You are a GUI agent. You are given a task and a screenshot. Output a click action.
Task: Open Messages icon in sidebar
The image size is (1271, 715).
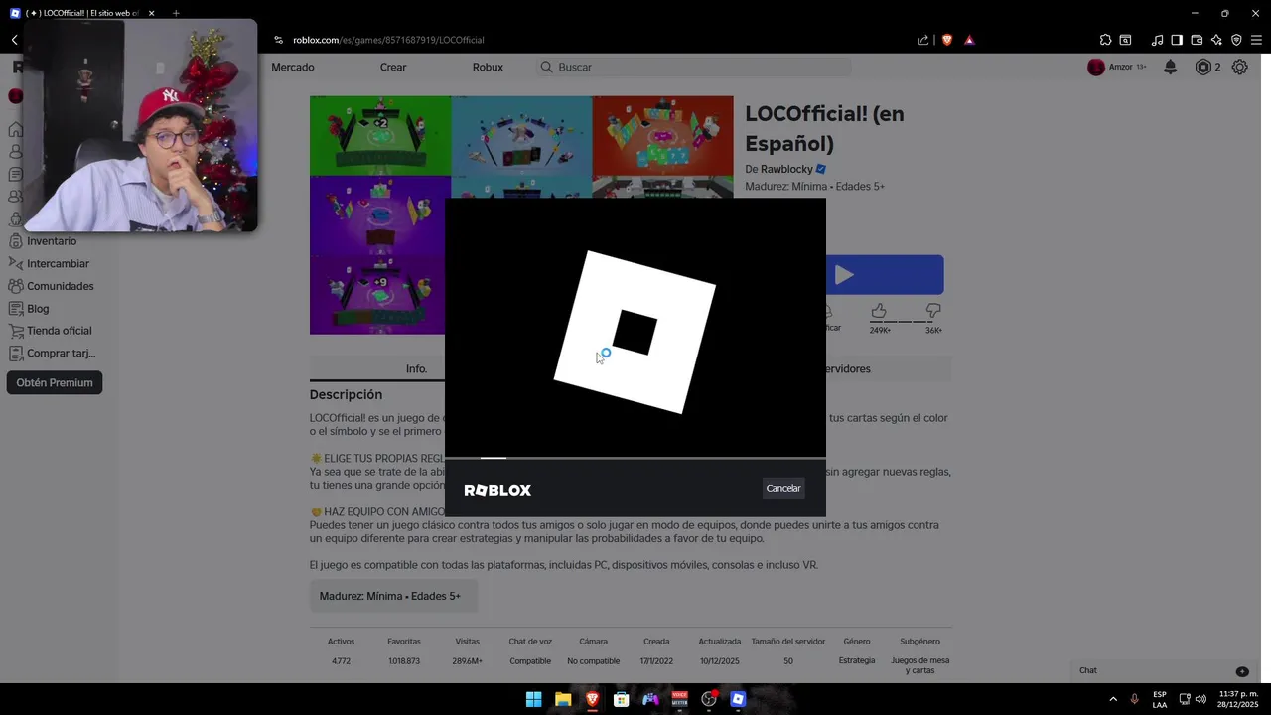(15, 175)
